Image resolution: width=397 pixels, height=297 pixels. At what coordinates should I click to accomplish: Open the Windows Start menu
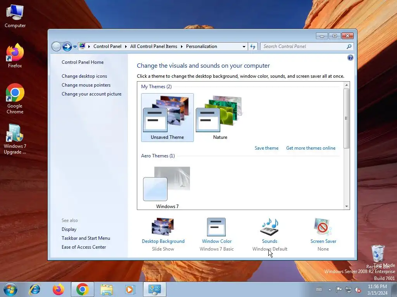pos(10,289)
